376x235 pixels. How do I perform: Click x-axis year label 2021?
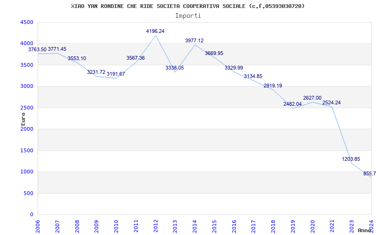click(332, 226)
